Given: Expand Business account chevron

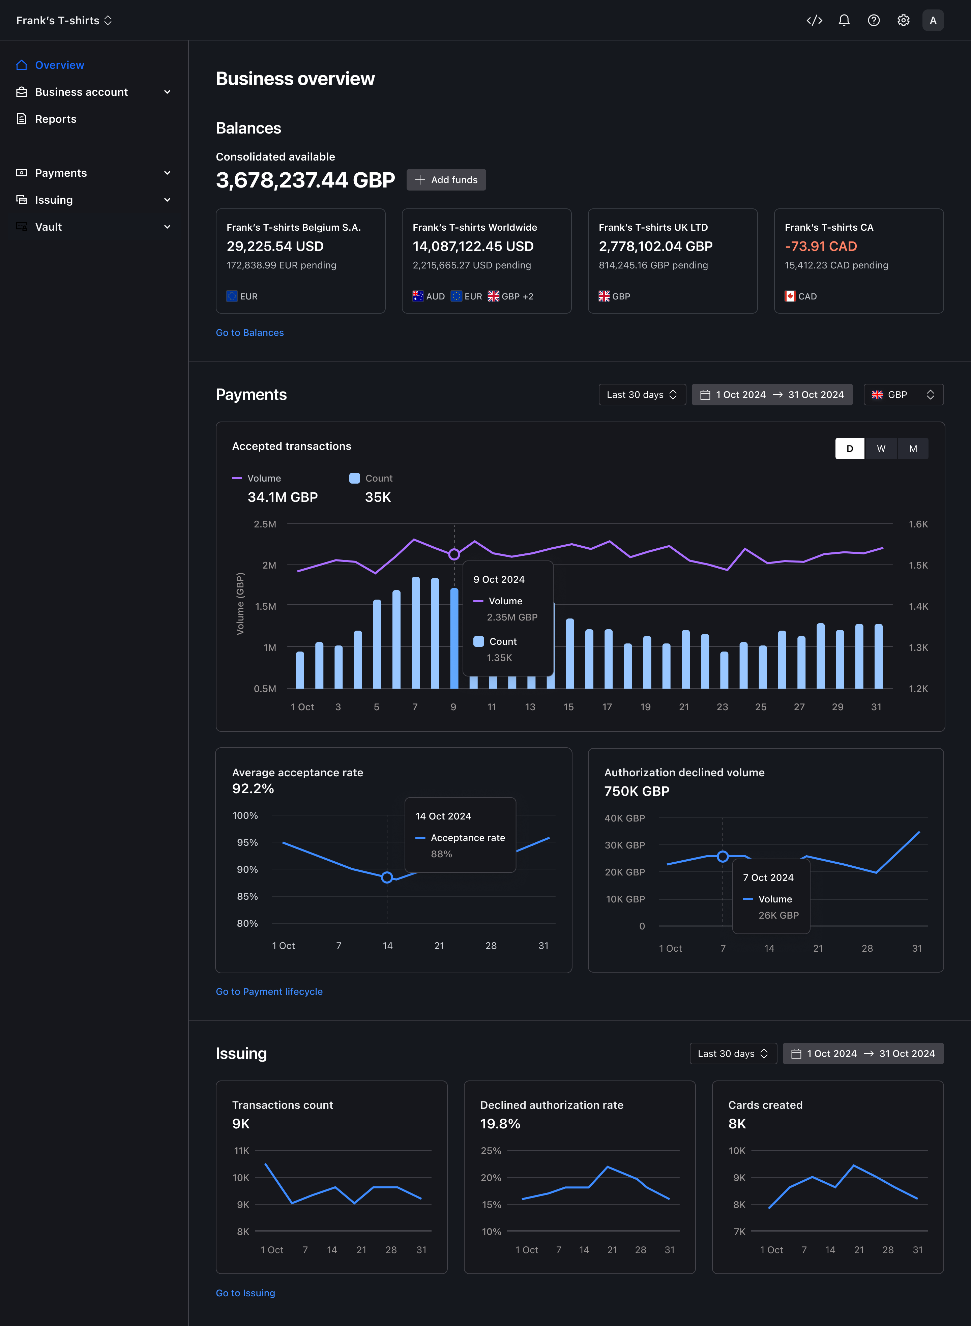Looking at the screenshot, I should point(168,92).
